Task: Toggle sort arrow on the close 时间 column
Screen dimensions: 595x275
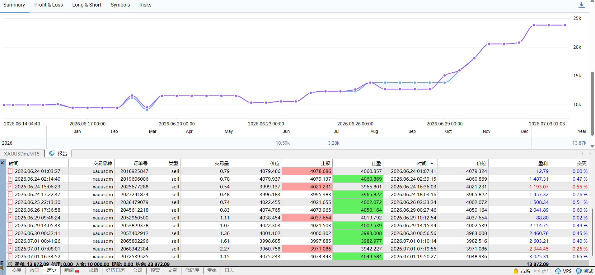Action: pyautogui.click(x=432, y=163)
